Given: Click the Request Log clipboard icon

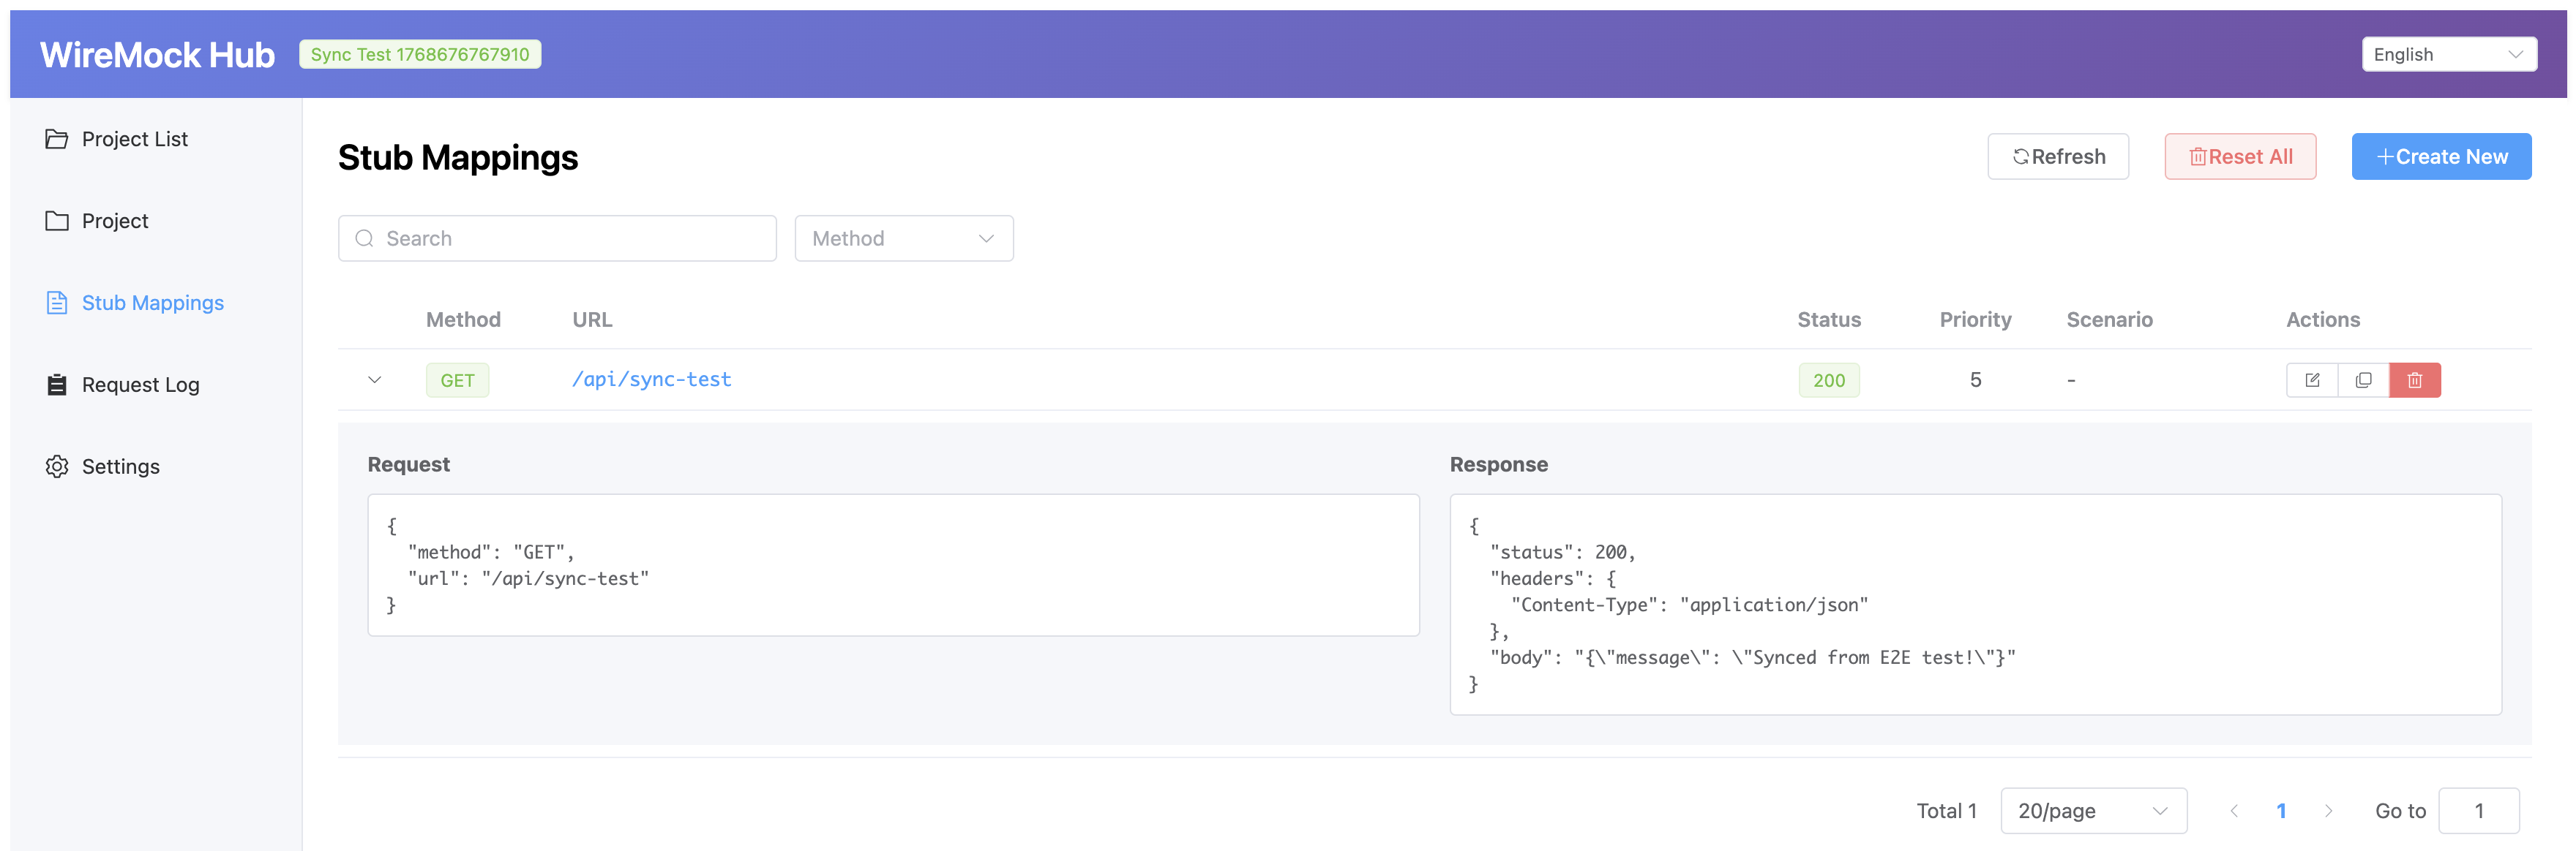Looking at the screenshot, I should [57, 385].
